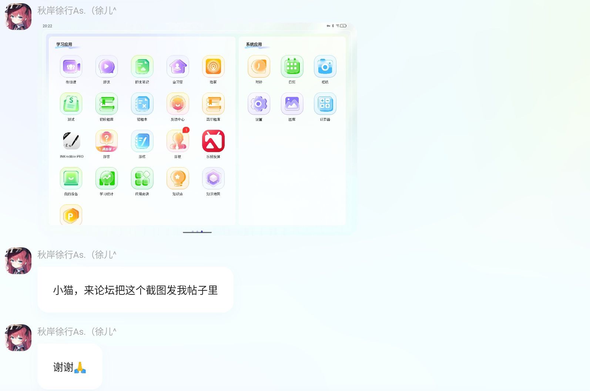590x391 pixels.
Task: Open the 计算器 calculator app
Action: pyautogui.click(x=325, y=104)
